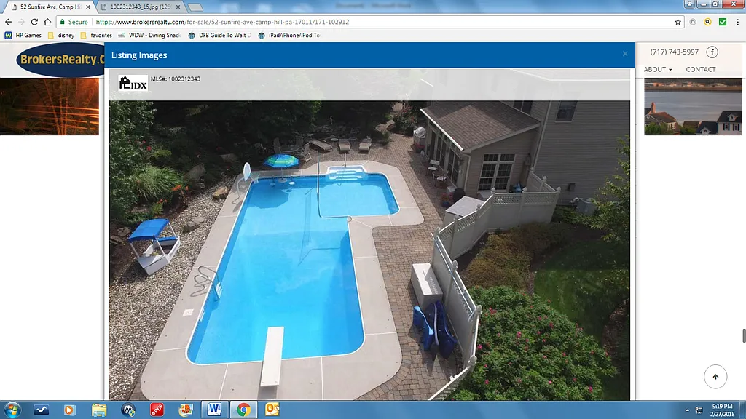
Task: Click the Facebook icon near the phone number
Action: (712, 52)
